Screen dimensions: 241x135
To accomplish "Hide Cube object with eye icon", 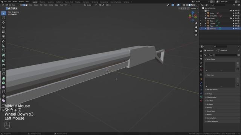I will [236, 21].
